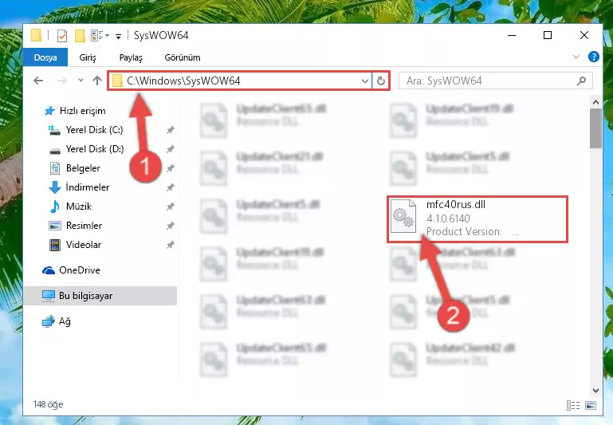613x425 pixels.
Task: Close the SysWOW64 window
Action: tap(584, 35)
